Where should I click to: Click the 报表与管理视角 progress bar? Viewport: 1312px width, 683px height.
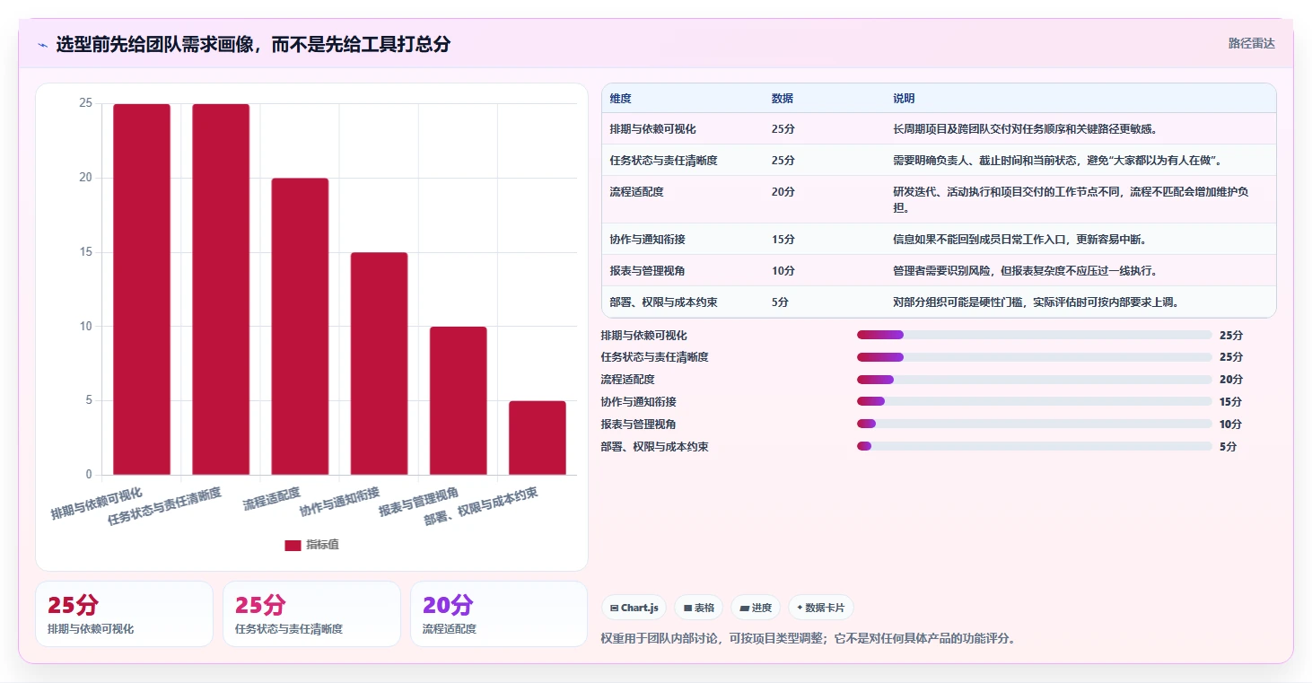tap(1034, 424)
